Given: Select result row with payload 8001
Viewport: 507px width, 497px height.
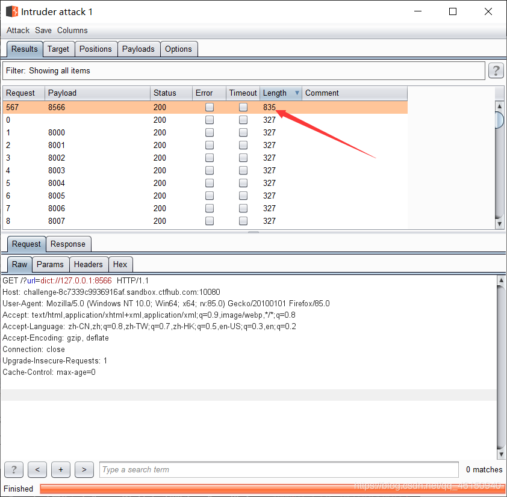Looking at the screenshot, I should (205, 145).
